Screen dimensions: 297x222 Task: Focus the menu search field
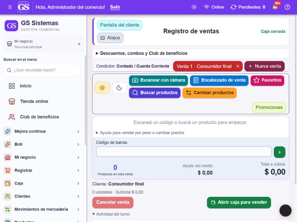pos(42,70)
